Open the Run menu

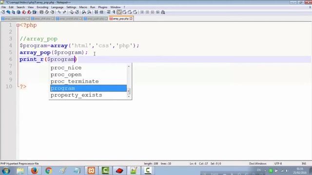pyautogui.click(x=93, y=7)
